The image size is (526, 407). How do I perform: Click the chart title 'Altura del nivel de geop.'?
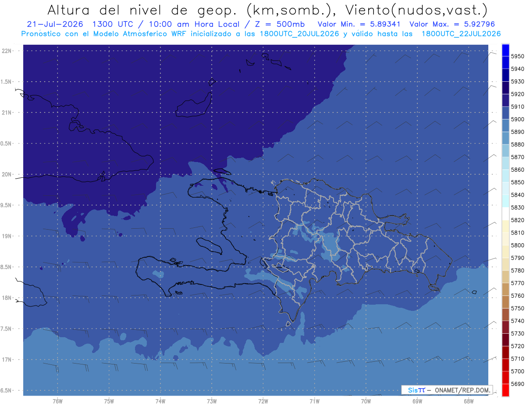(x=142, y=10)
